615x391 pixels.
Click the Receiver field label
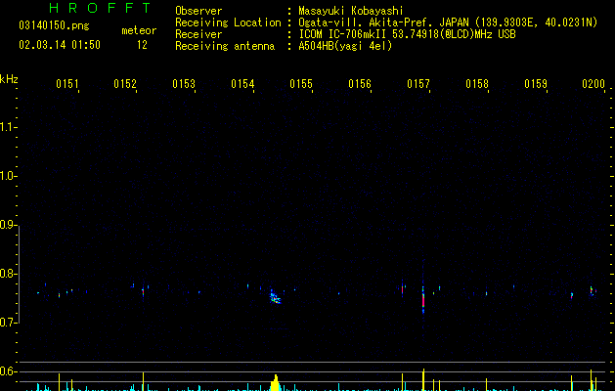pos(198,34)
